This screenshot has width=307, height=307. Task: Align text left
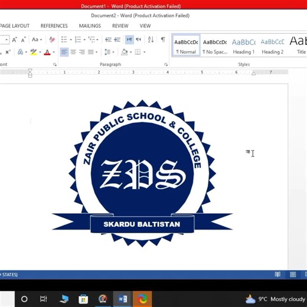[x=64, y=52]
